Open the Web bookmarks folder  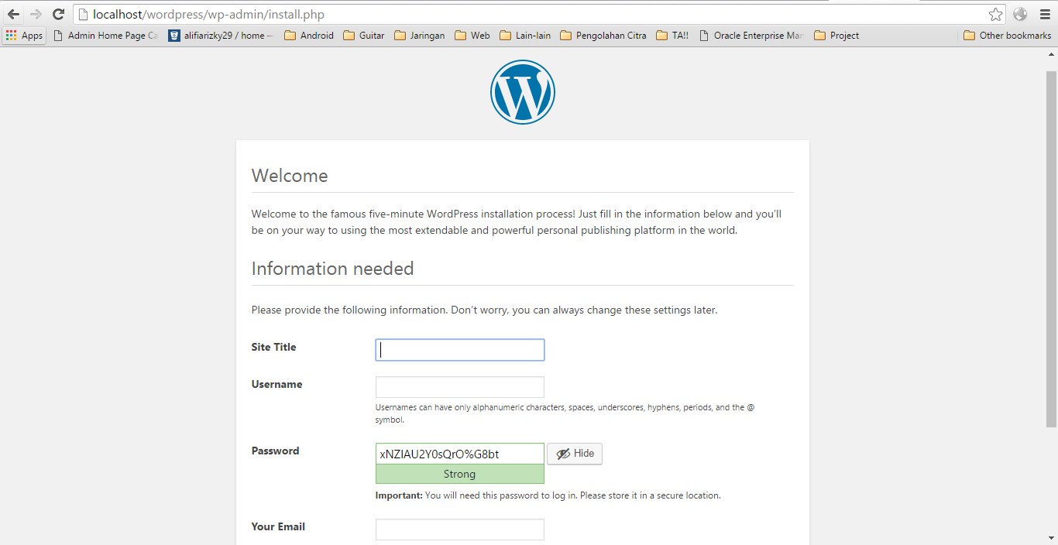472,36
